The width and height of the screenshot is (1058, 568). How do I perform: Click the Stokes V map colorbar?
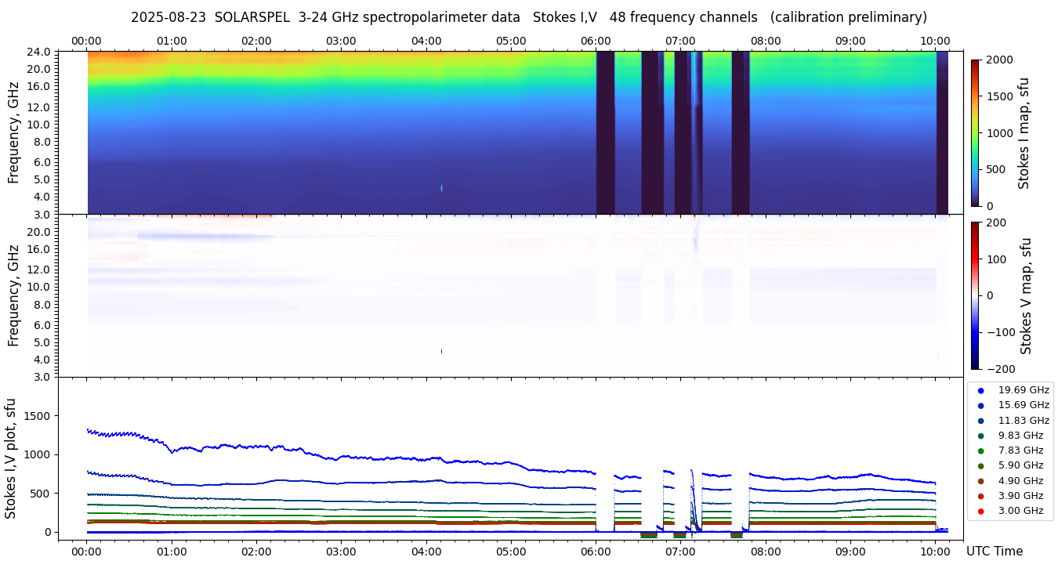click(975, 295)
